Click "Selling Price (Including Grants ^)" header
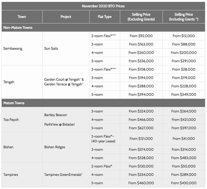Viewport: 207px width, 189px height. click(183, 17)
